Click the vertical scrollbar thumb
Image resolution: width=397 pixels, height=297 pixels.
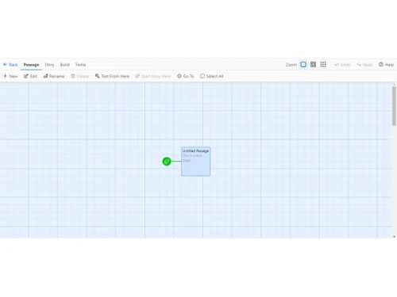click(x=394, y=106)
